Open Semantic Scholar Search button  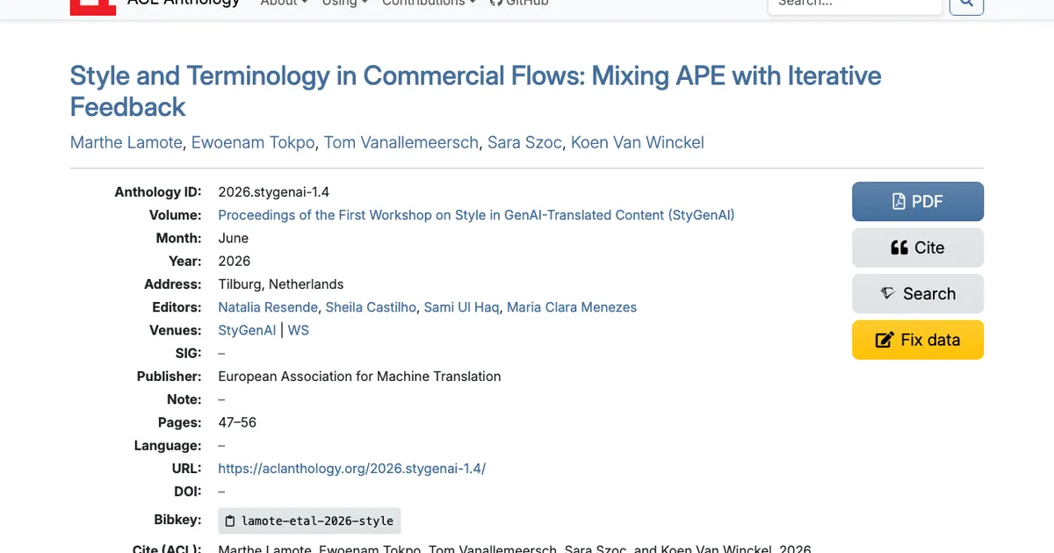918,294
